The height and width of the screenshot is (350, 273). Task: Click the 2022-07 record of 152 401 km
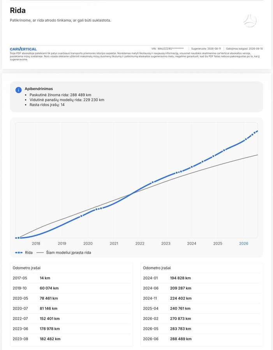click(71, 318)
